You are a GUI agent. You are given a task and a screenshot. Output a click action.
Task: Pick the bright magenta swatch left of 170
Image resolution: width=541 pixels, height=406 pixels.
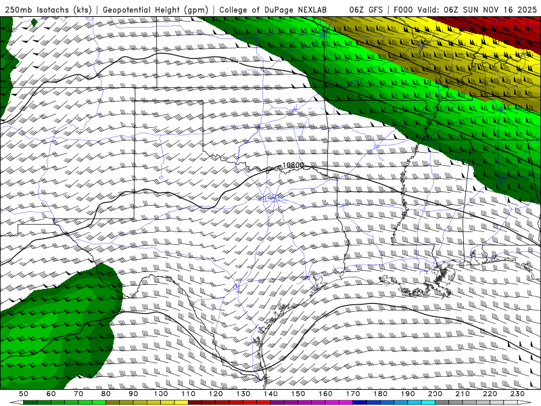[x=346, y=403]
